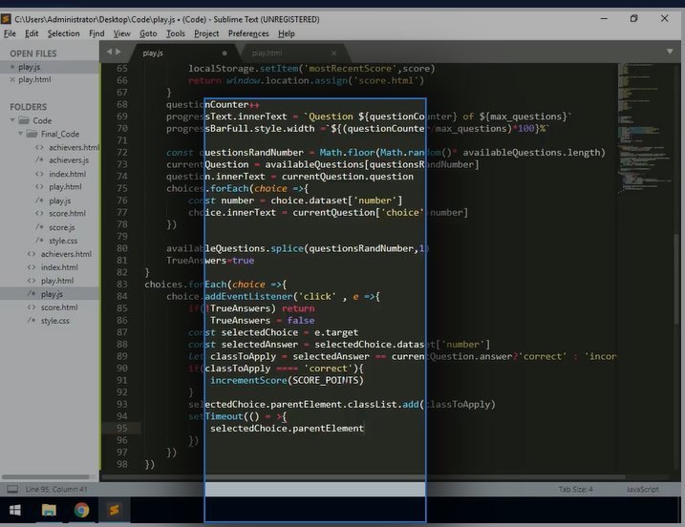Place cursor after selectedChoice.parentElement on line 95
This screenshot has height=527, width=685.
(364, 429)
